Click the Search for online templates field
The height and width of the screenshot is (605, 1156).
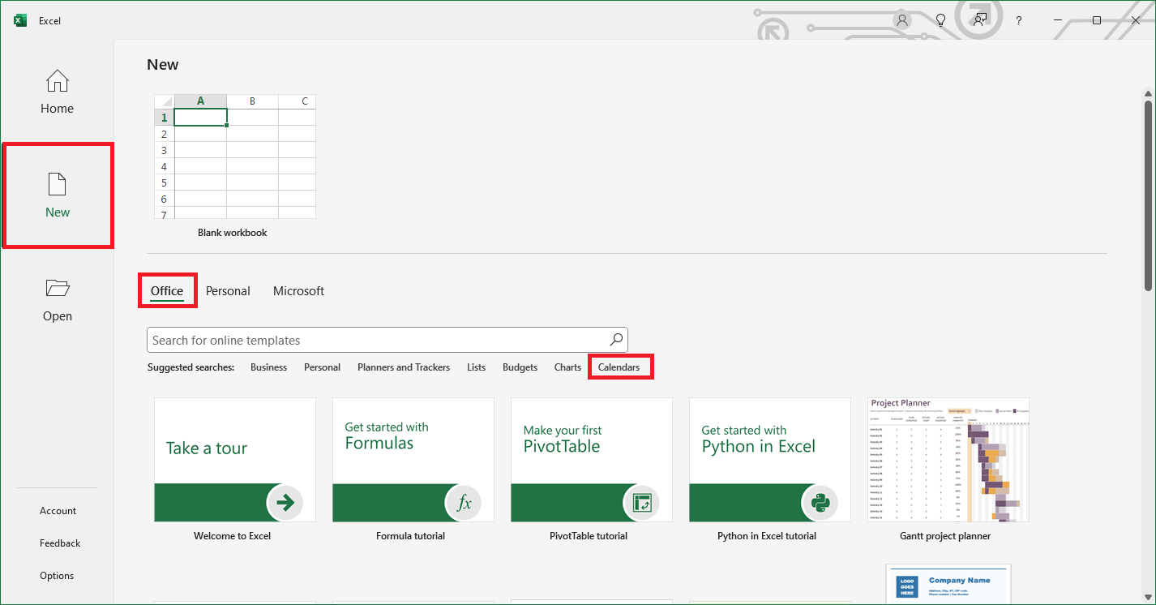(x=387, y=340)
